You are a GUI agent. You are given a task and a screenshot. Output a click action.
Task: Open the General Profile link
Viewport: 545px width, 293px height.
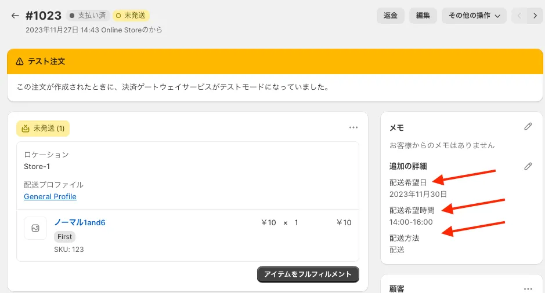point(50,196)
